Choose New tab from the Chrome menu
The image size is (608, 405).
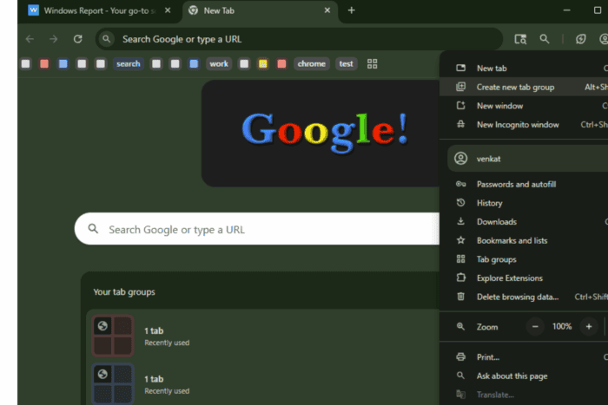[524, 69]
